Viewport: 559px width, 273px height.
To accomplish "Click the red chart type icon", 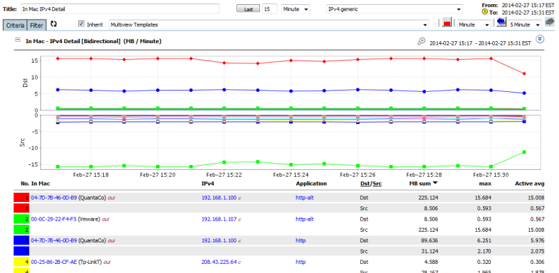I will point(447,23).
